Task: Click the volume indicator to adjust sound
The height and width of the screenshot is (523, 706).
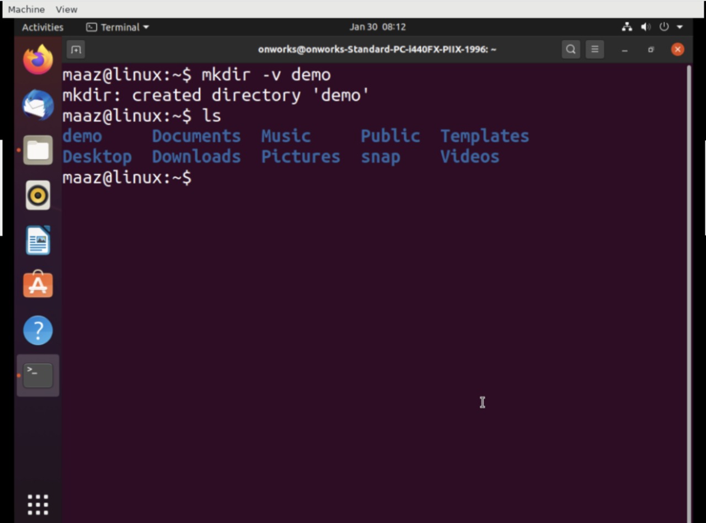Action: (x=645, y=26)
